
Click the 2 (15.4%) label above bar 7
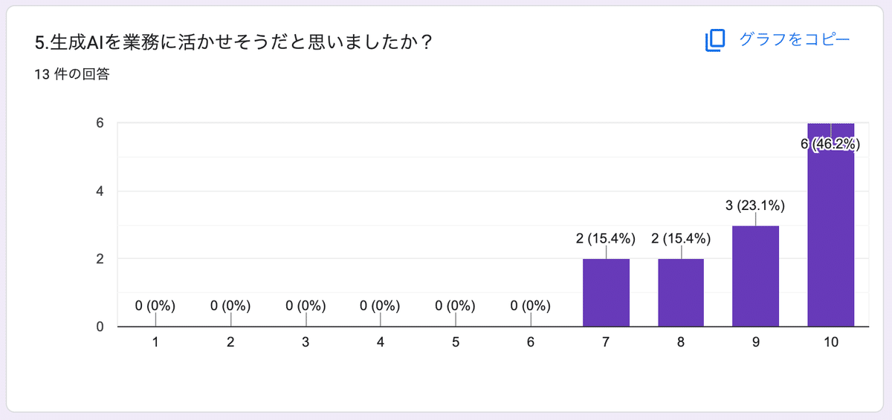[x=606, y=239]
